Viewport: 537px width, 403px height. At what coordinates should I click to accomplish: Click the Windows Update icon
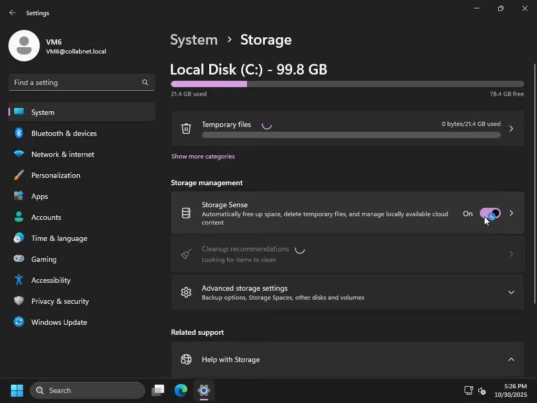(19, 322)
